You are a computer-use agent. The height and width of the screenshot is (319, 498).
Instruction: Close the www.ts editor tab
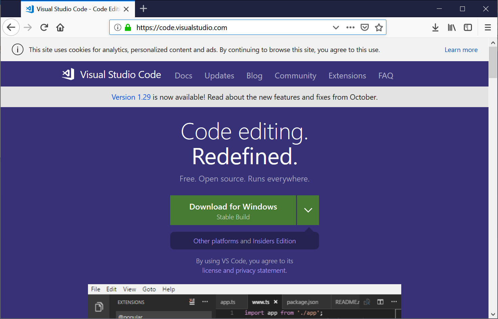(x=276, y=302)
